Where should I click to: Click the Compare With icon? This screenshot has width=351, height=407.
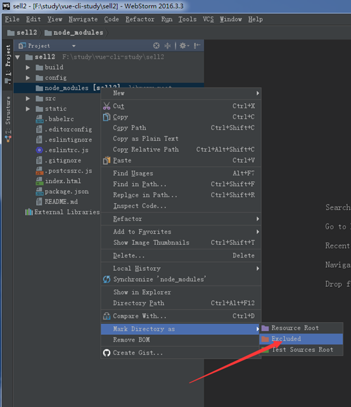click(107, 316)
